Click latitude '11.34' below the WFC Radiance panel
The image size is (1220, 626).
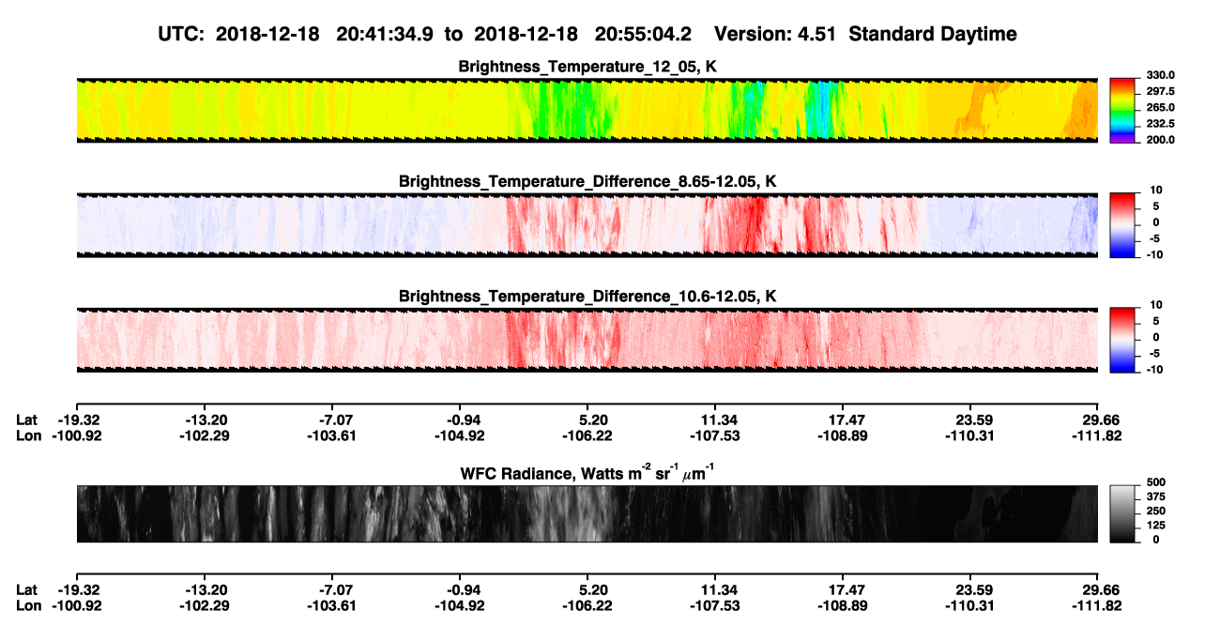point(715,589)
